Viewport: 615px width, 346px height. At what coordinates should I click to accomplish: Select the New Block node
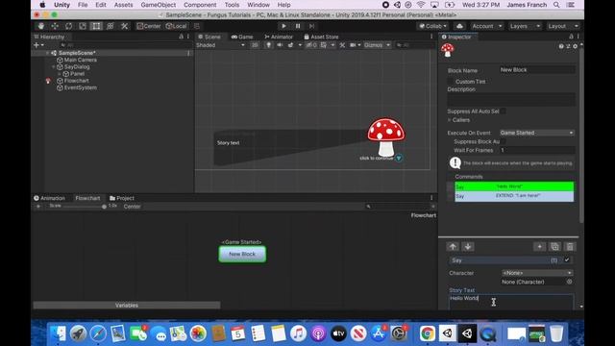coord(242,254)
